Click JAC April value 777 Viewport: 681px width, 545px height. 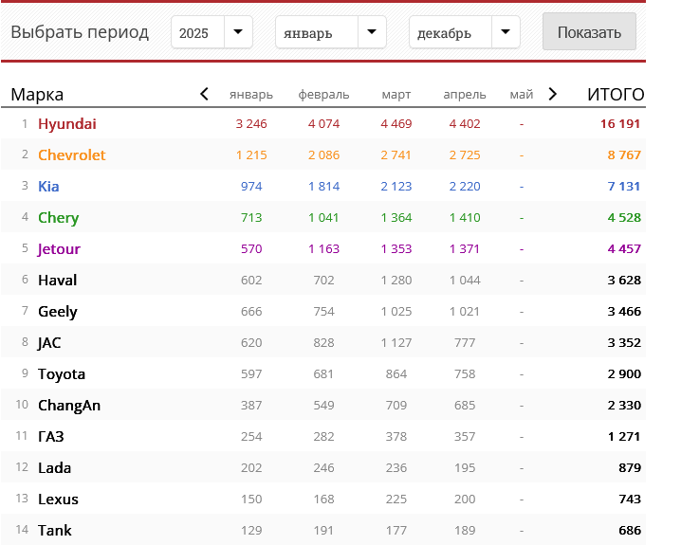point(465,343)
